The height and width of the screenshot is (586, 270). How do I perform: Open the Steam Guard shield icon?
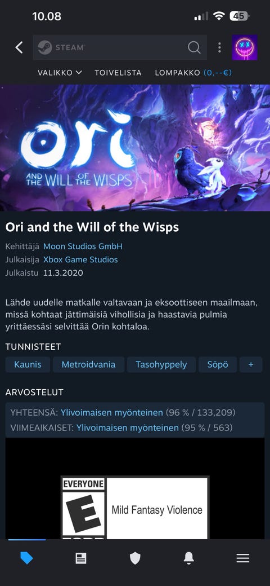coord(135,558)
